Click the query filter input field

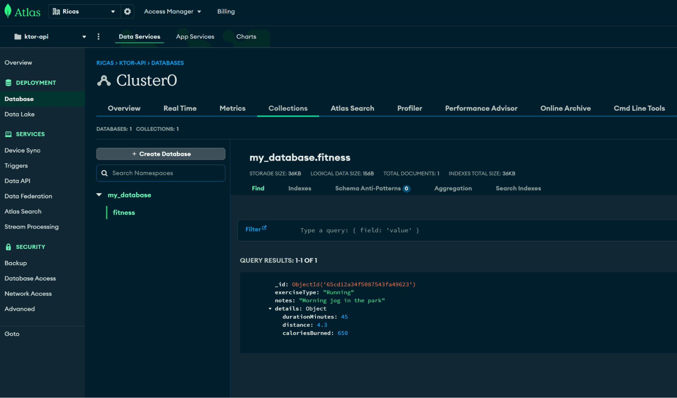tap(373, 230)
